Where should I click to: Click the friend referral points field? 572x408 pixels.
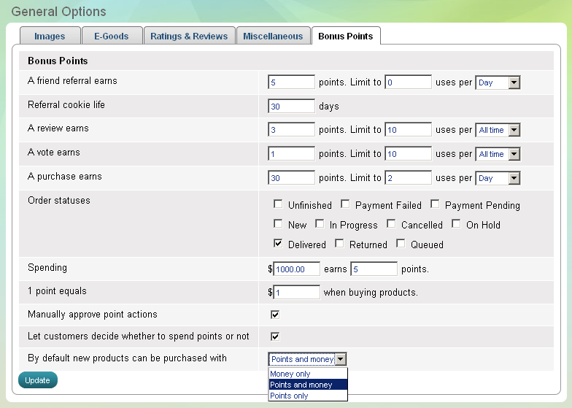click(291, 82)
